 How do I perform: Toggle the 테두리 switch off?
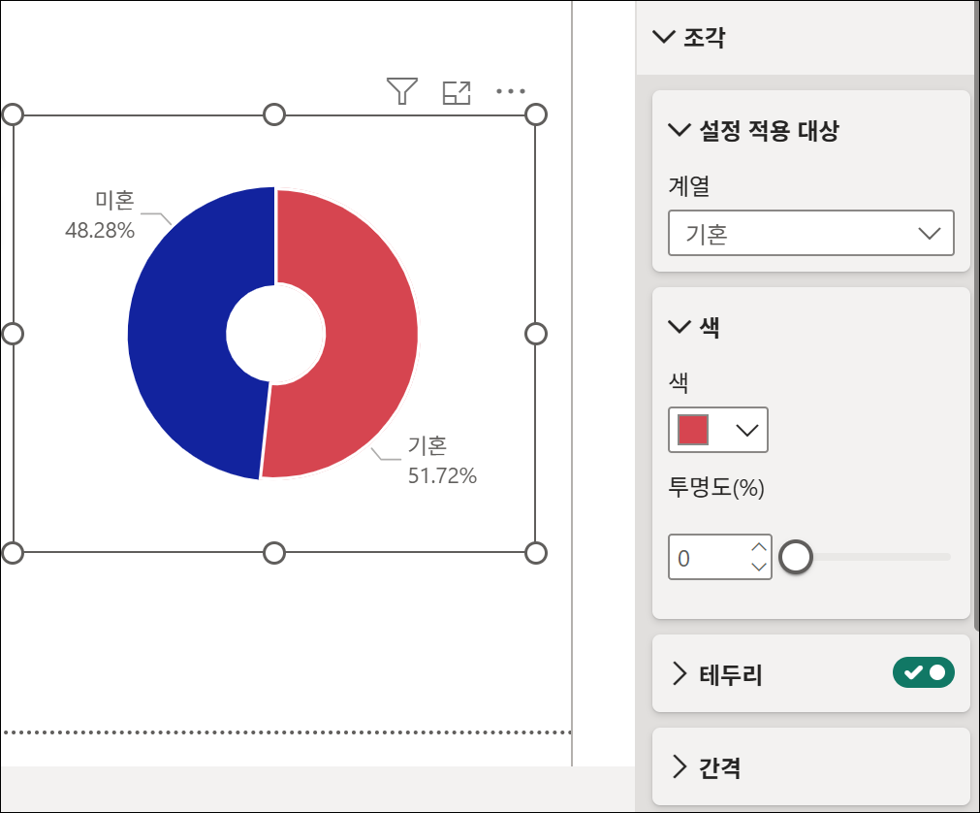tap(923, 673)
